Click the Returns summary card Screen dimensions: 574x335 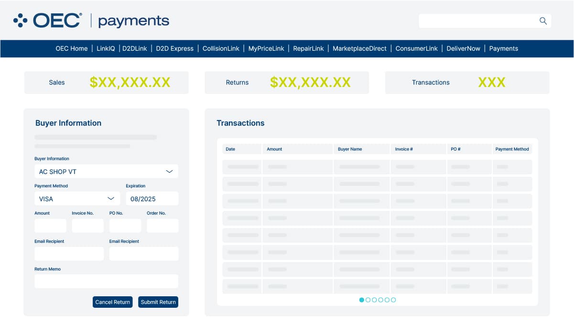(287, 83)
